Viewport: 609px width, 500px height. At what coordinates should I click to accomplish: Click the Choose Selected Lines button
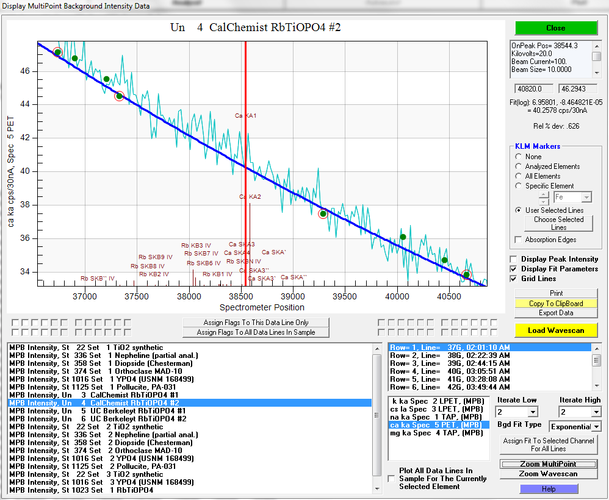(x=558, y=223)
